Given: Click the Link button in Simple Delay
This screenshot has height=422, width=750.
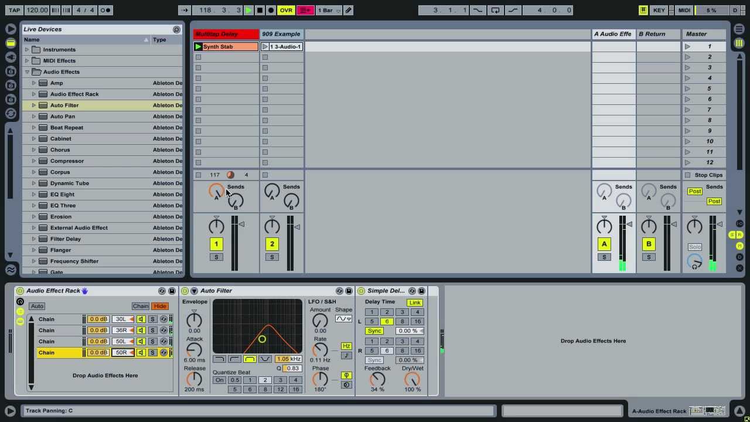Looking at the screenshot, I should coord(415,303).
